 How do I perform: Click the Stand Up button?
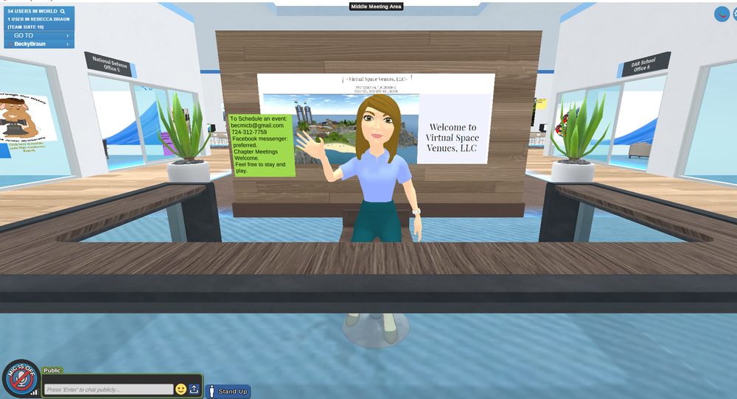228,392
